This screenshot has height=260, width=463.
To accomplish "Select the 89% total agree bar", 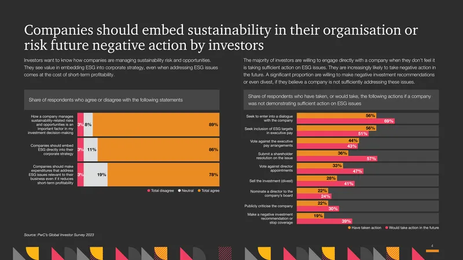I will [156, 125].
